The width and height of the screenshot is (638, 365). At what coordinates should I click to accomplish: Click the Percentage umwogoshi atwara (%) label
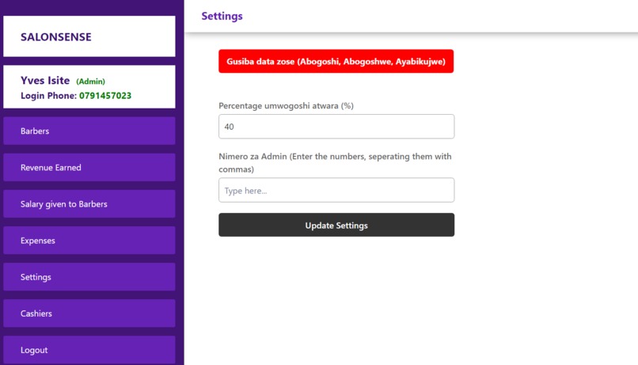click(286, 106)
